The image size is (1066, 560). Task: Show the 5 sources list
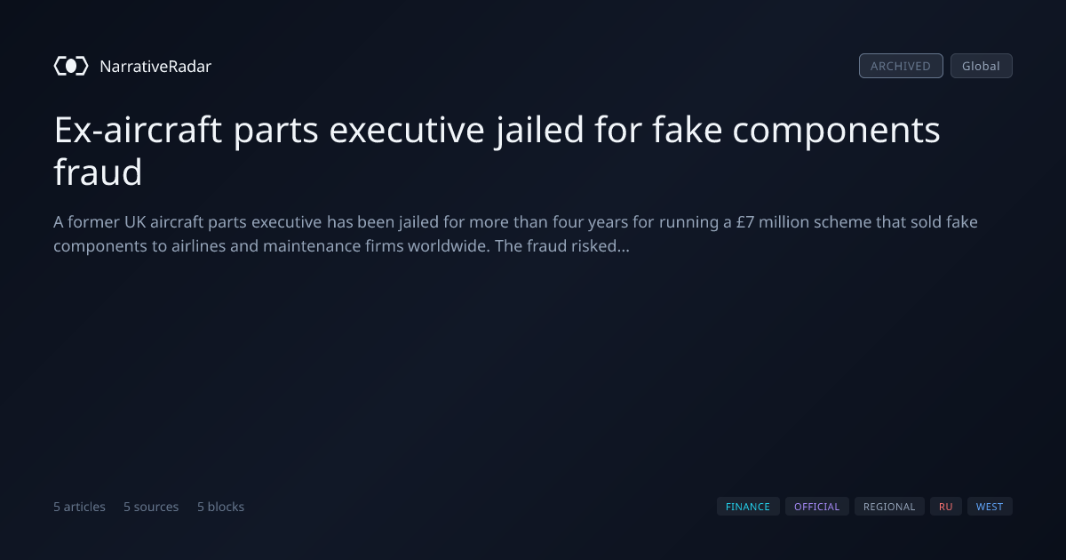click(x=151, y=507)
